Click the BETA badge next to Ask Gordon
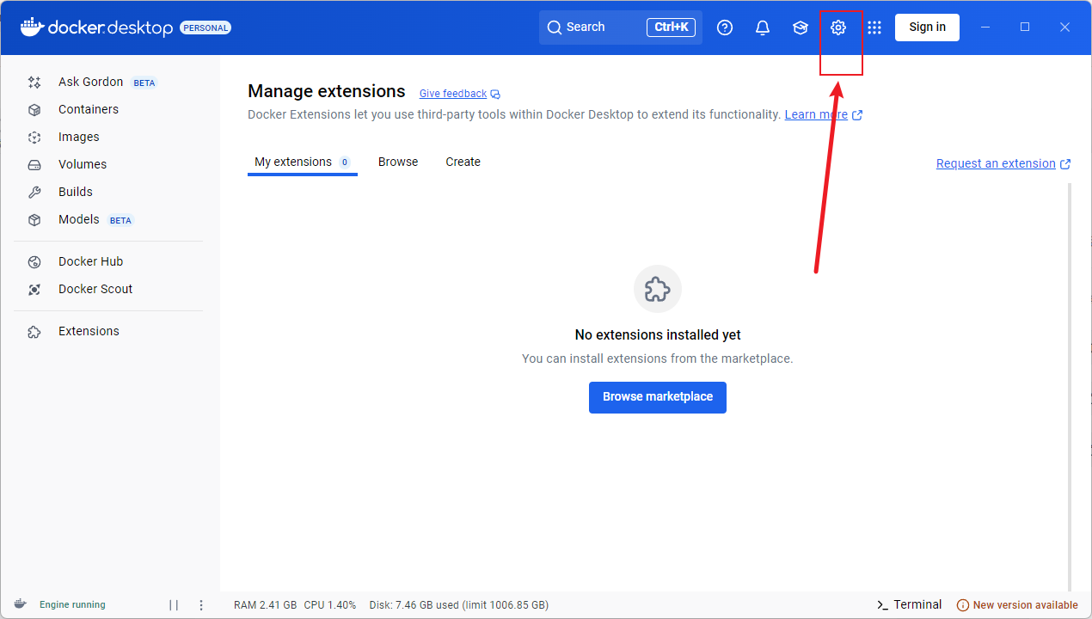The width and height of the screenshot is (1092, 619). coord(144,83)
